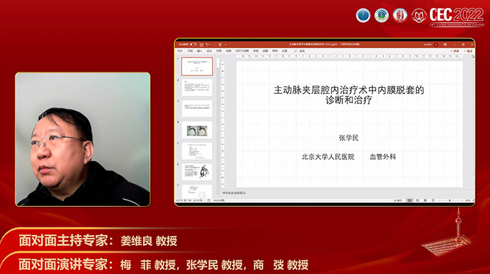Viewport: 490px width, 274px height.
Task: Open the customize quick access toolbar dropdown
Action: [225, 44]
